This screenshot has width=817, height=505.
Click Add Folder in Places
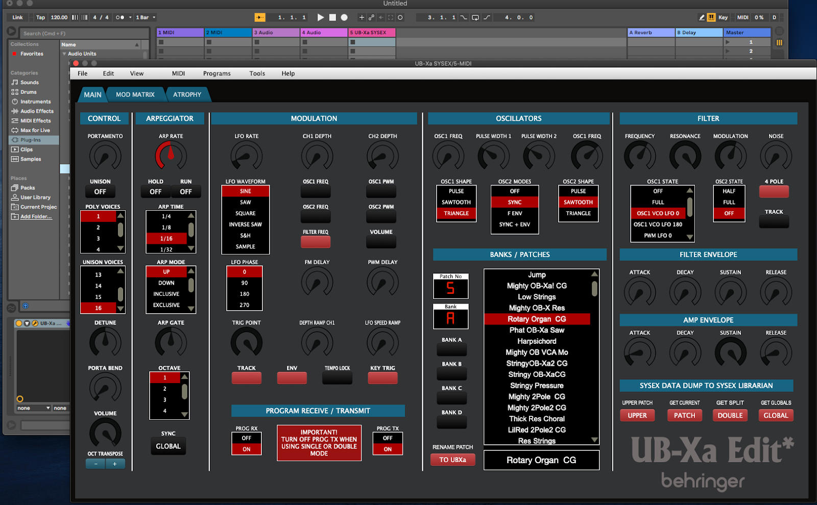coord(36,217)
